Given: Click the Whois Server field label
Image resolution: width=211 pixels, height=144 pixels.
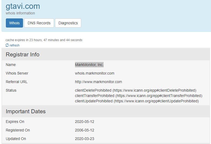Looking at the screenshot, I should tap(17, 73).
